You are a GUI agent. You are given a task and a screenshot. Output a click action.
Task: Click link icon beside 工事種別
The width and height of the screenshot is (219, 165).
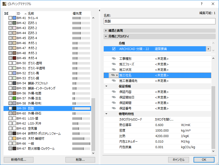[x=114, y=59]
